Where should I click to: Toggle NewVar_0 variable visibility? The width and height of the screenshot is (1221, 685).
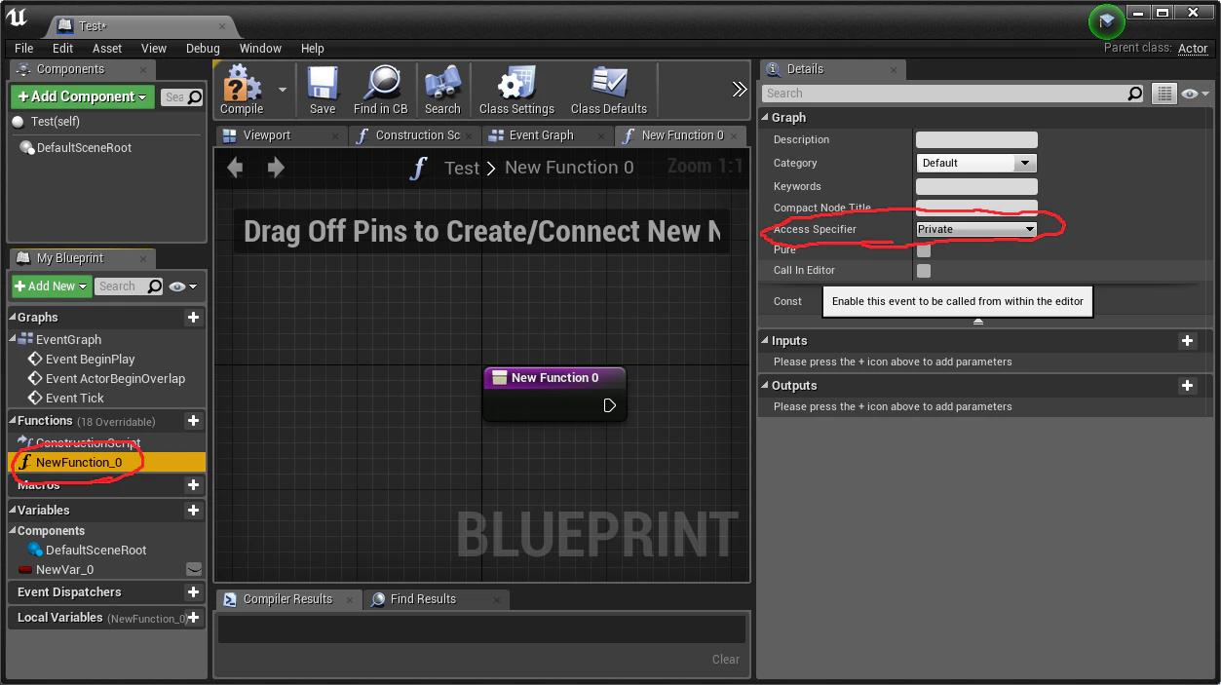tap(195, 569)
